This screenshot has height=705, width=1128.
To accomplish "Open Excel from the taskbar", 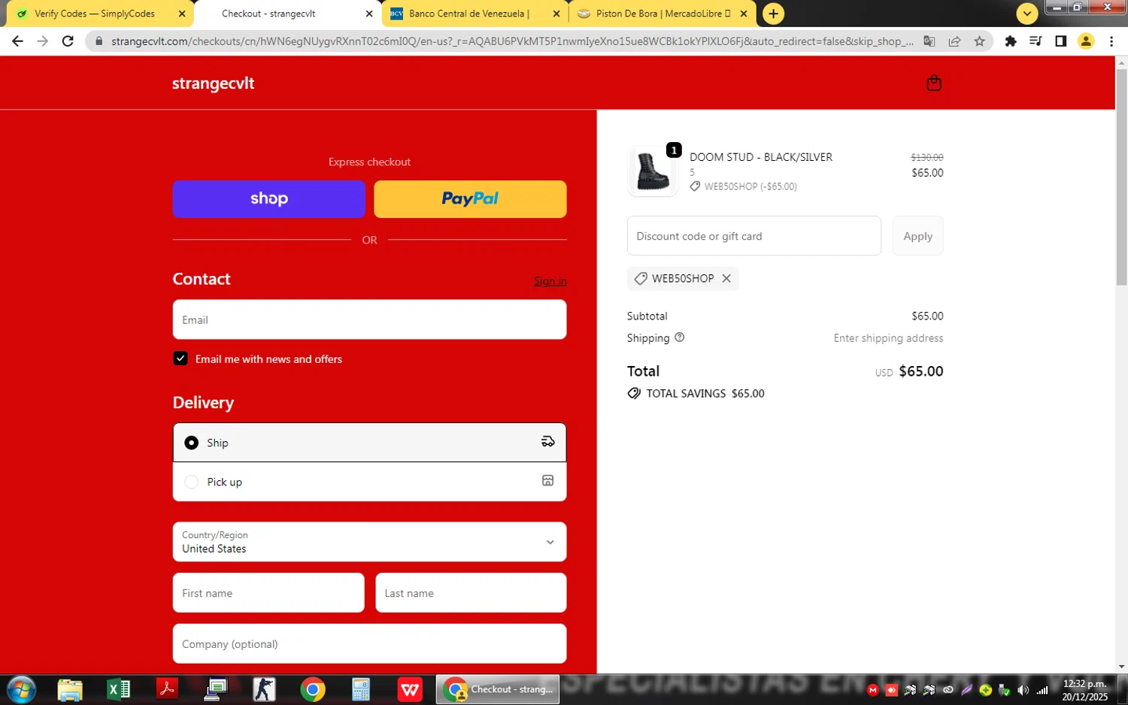I will (118, 689).
